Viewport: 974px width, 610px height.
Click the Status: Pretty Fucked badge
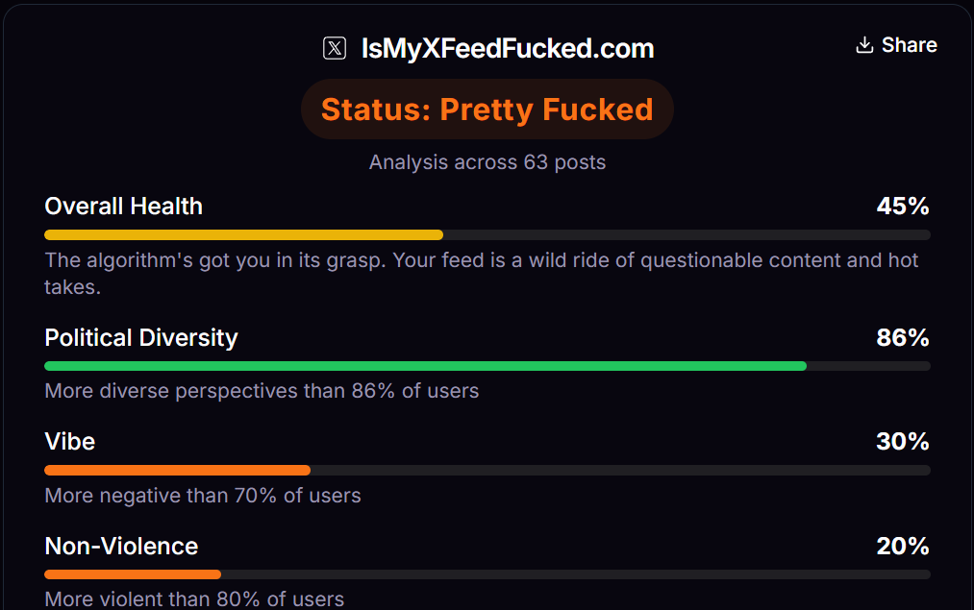487,110
